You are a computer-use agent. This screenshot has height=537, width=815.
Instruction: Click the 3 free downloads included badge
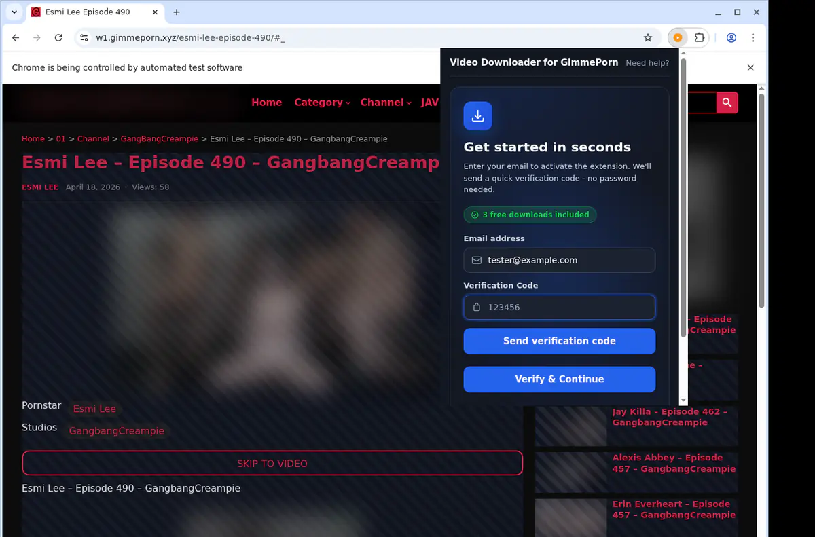530,215
